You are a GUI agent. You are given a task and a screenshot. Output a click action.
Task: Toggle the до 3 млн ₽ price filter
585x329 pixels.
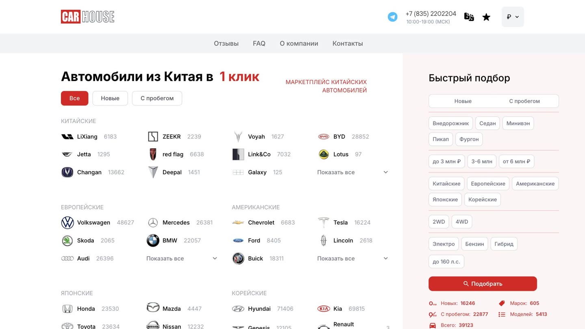tap(446, 161)
